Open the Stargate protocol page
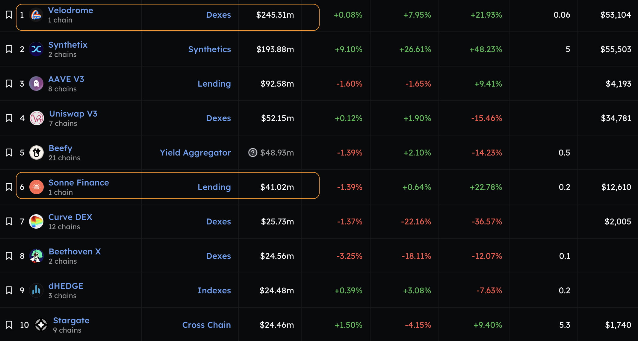 (x=71, y=320)
